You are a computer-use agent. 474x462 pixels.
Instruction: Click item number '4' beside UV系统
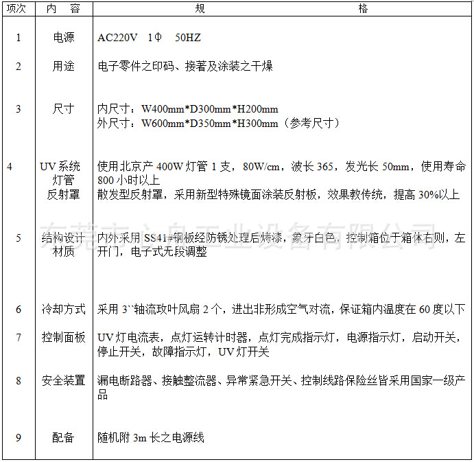10,167
